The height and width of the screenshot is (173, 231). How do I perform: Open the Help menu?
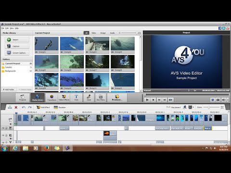click(x=17, y=28)
